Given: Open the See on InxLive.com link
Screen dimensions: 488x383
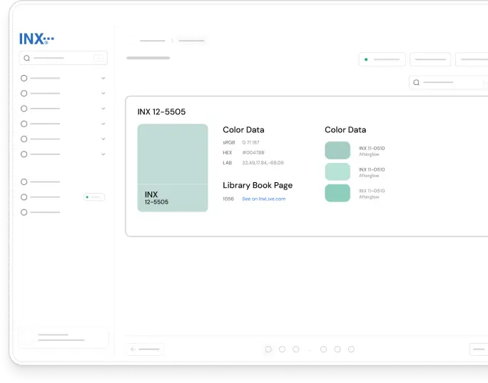Looking at the screenshot, I should pos(263,199).
